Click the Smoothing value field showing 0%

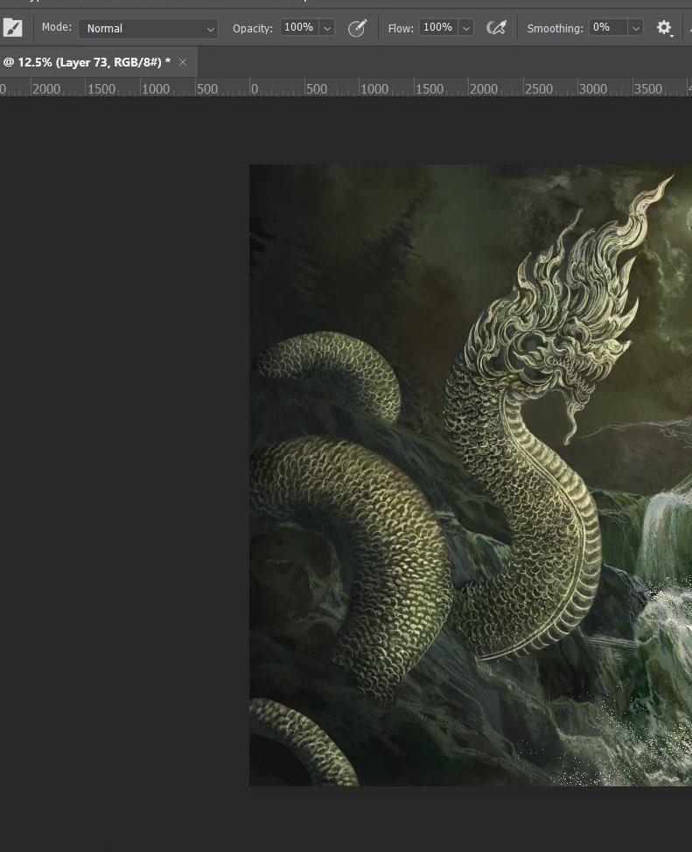click(x=608, y=28)
